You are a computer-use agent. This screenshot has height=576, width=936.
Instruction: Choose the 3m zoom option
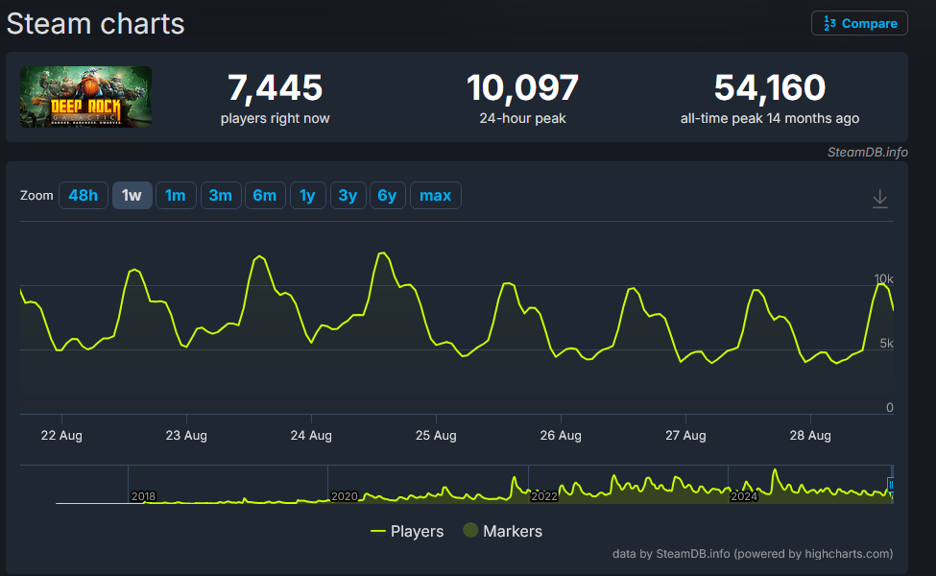coord(220,195)
